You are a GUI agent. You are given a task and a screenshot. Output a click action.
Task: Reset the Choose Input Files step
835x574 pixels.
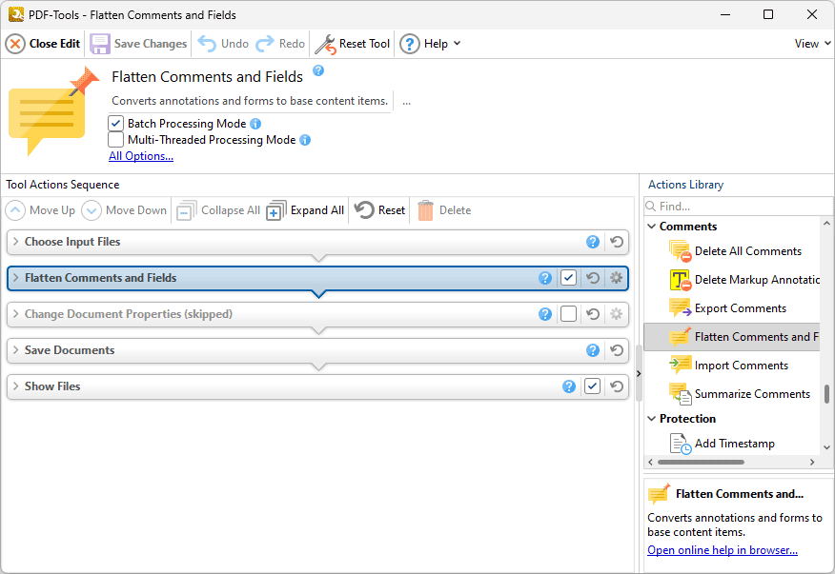(x=617, y=242)
